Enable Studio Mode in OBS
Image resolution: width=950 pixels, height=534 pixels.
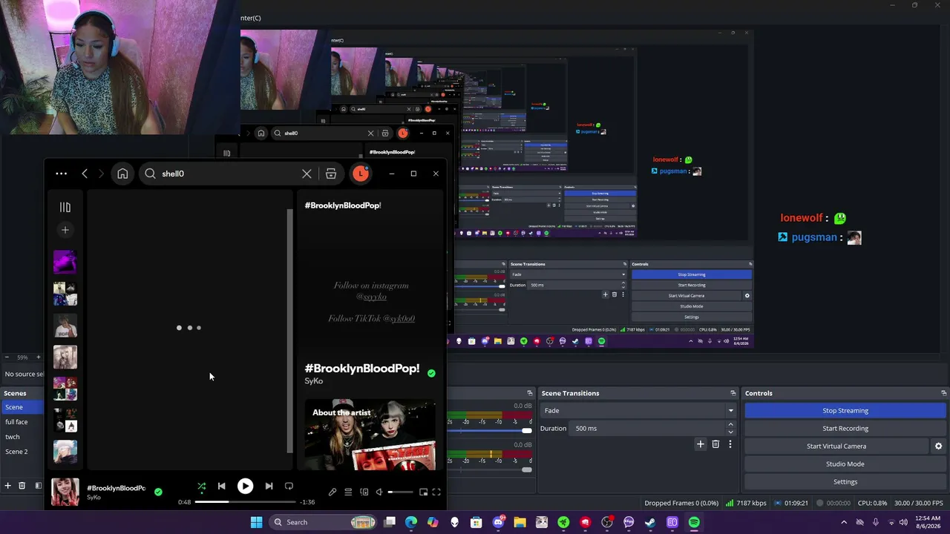coord(845,464)
